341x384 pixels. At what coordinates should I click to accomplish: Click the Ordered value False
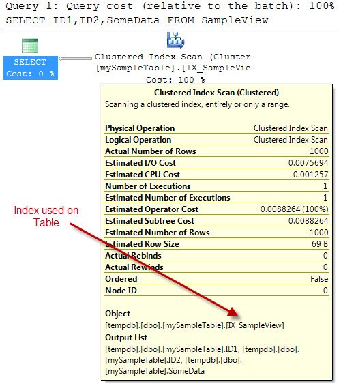coord(319,279)
